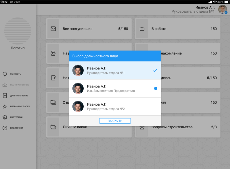Click the Поддержка question mark icon

5,128
